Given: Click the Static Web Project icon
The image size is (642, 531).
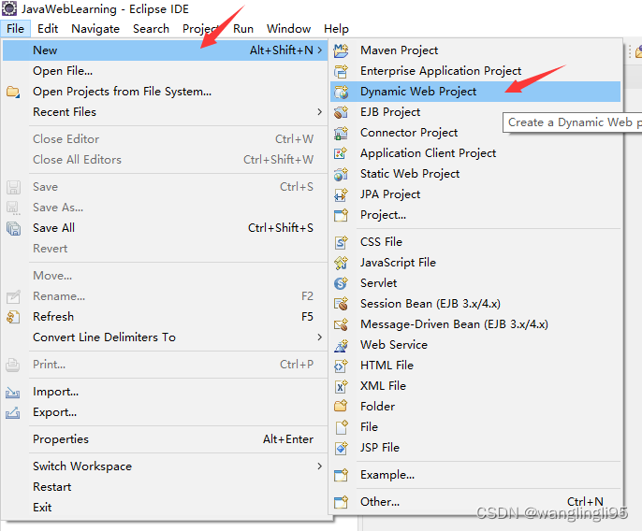Looking at the screenshot, I should [x=341, y=174].
